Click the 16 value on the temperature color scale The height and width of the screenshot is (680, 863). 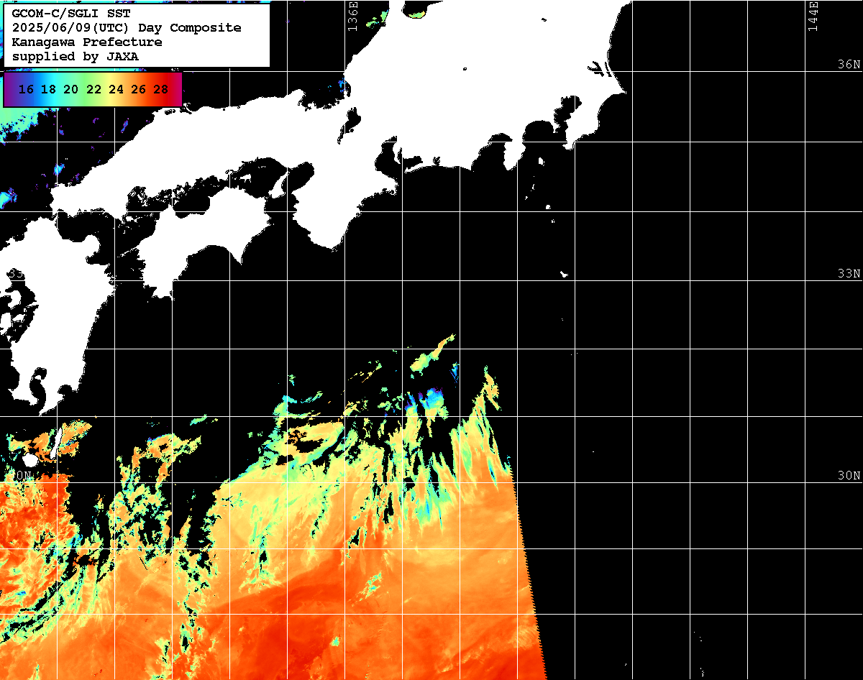26,90
